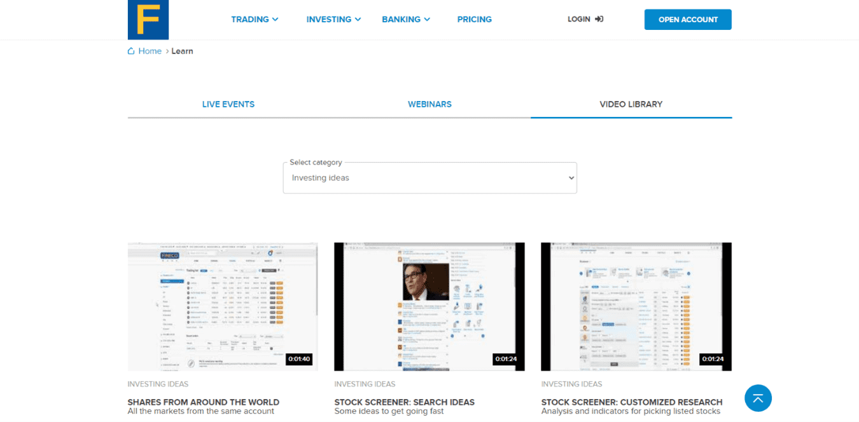Open the PRICING page
859x422 pixels.
[x=474, y=19]
